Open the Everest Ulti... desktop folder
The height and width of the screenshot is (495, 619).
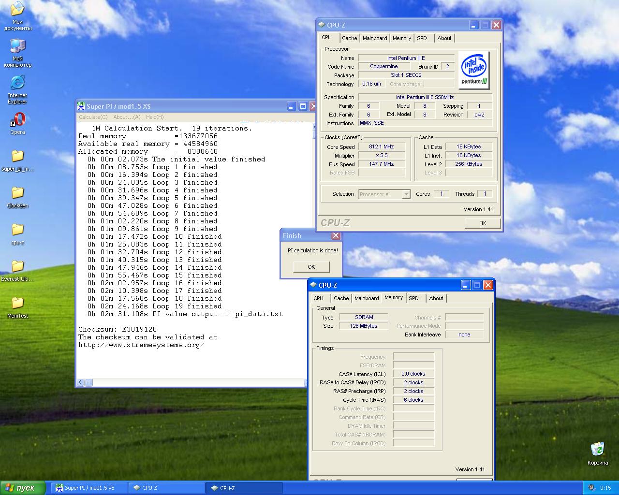pyautogui.click(x=17, y=271)
